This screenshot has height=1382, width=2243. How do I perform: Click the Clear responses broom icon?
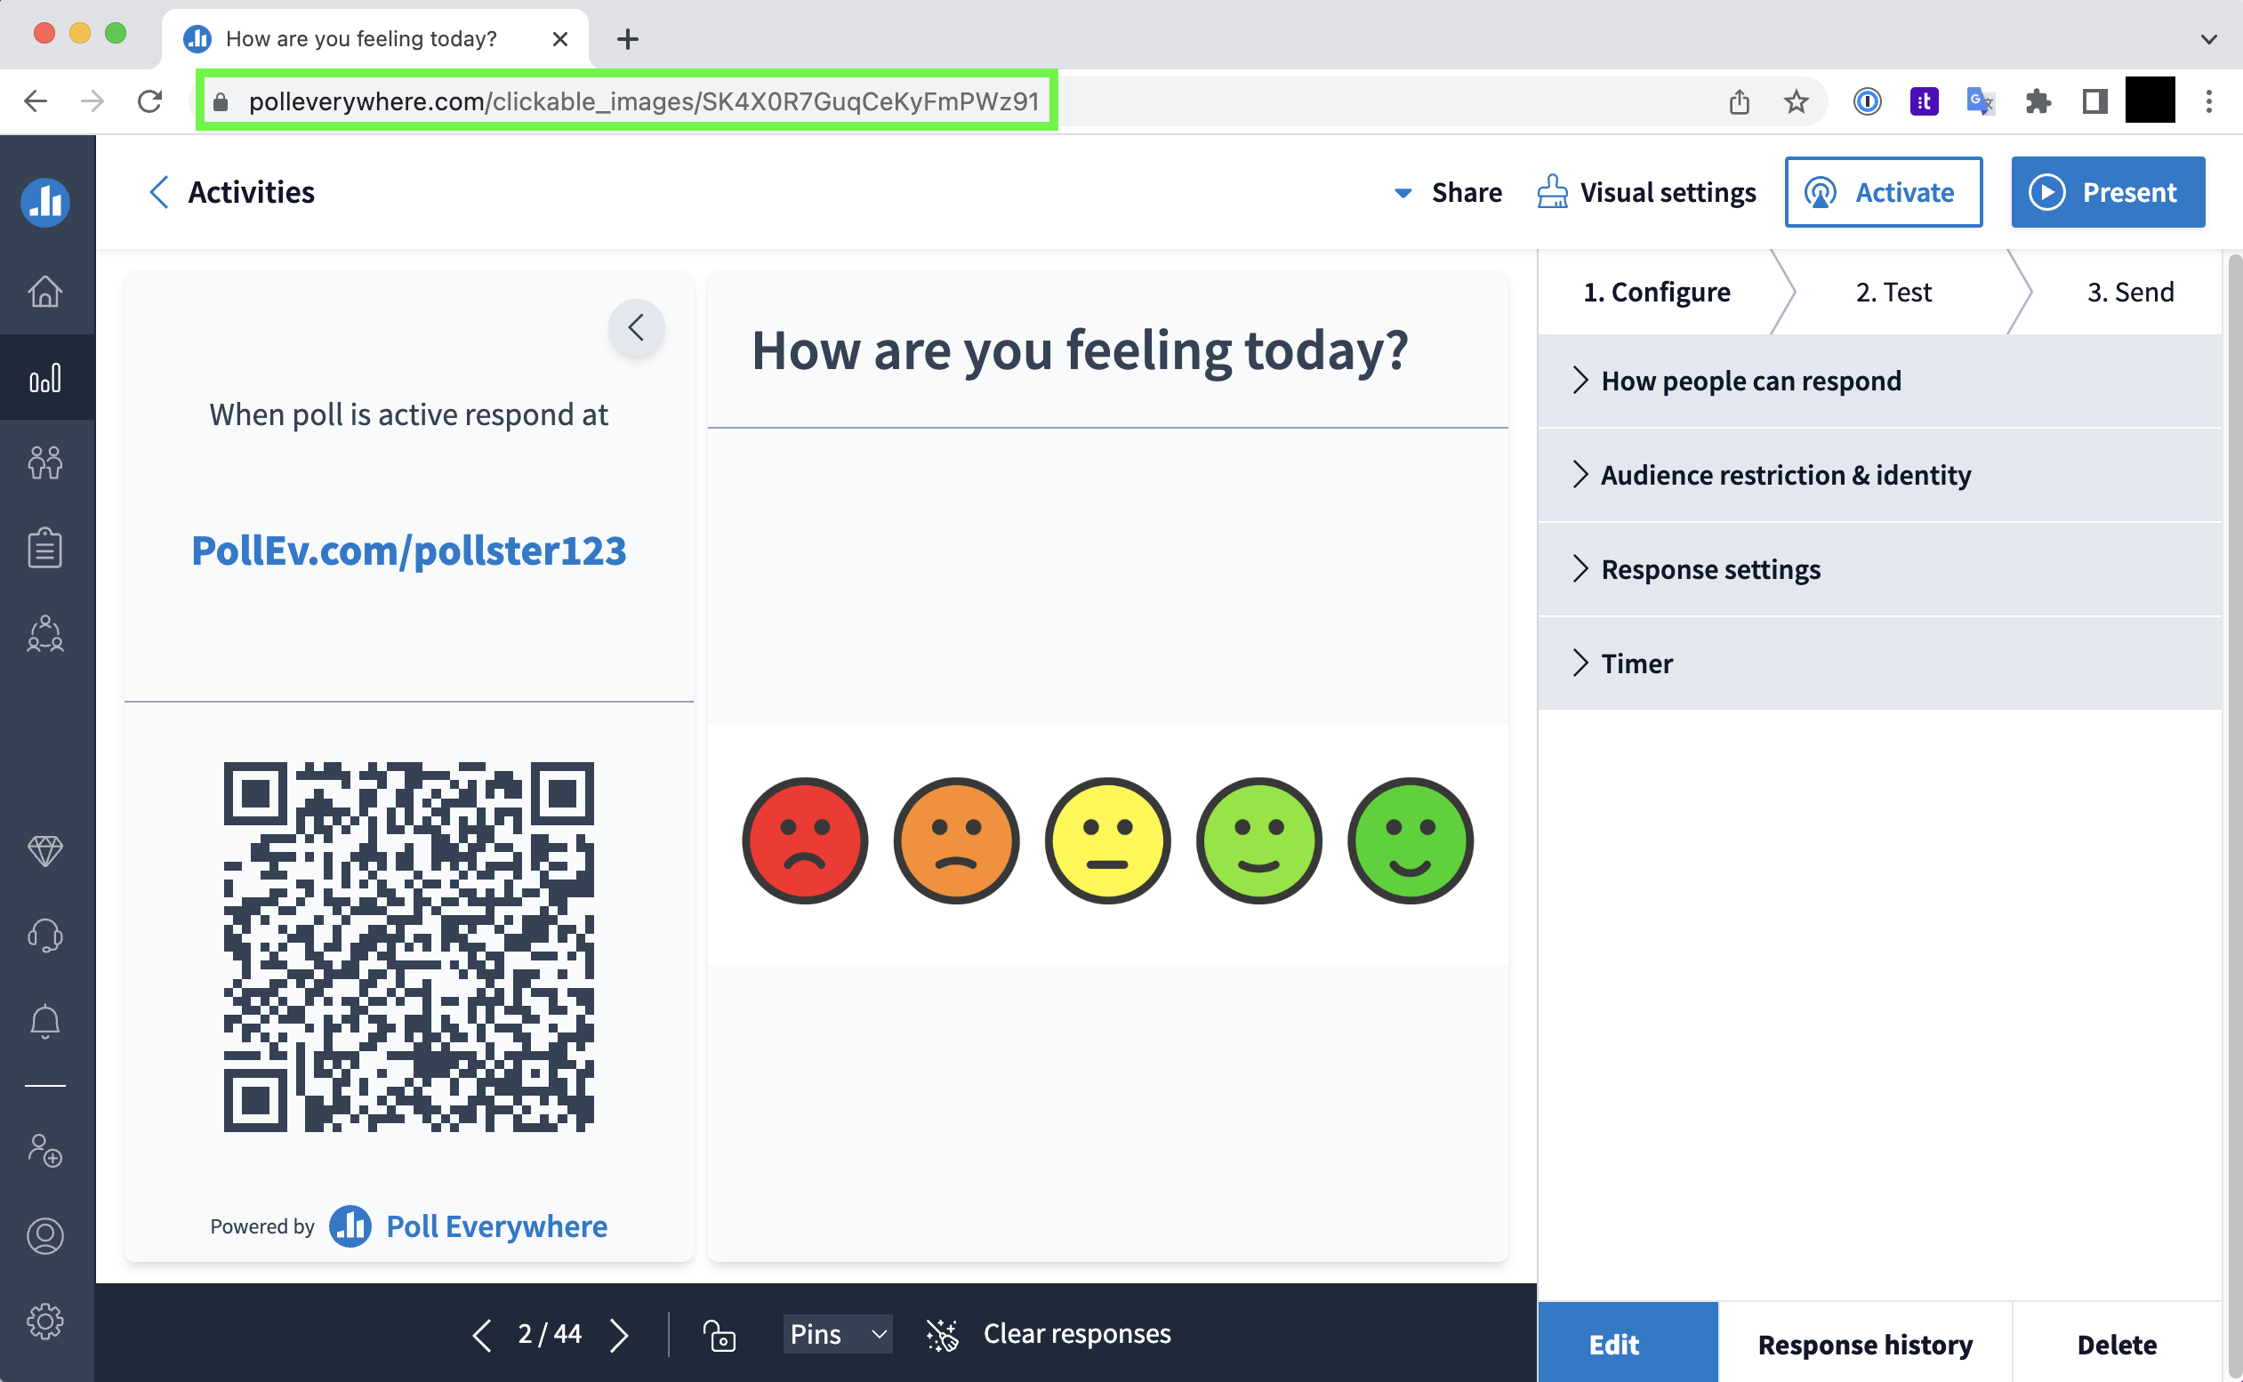(x=944, y=1334)
